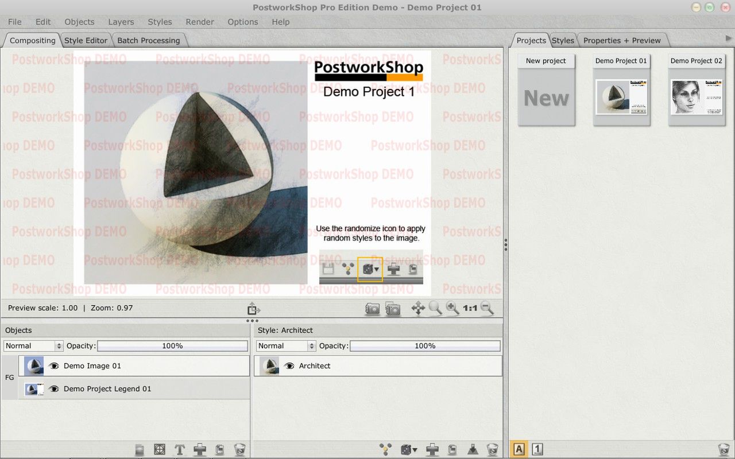Viewport: 735px width, 459px height.
Task: Select the Demo Project Legend 01 row
Action: 134,389
